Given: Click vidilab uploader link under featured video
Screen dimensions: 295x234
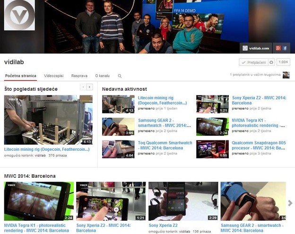Looking at the screenshot, I should [x=40, y=156].
